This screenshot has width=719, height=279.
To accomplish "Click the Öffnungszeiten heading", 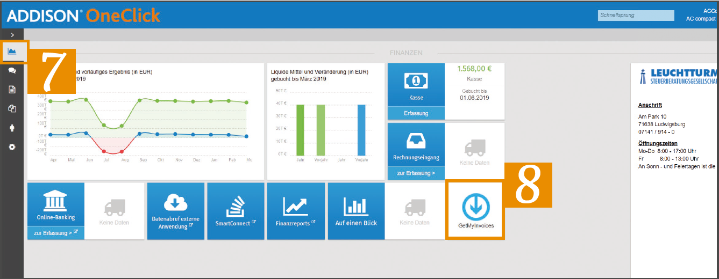I will [x=657, y=143].
